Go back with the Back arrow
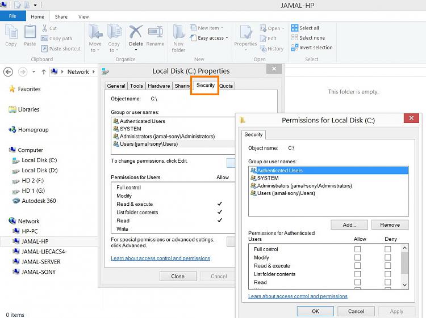426x318 pixels. pos(8,72)
